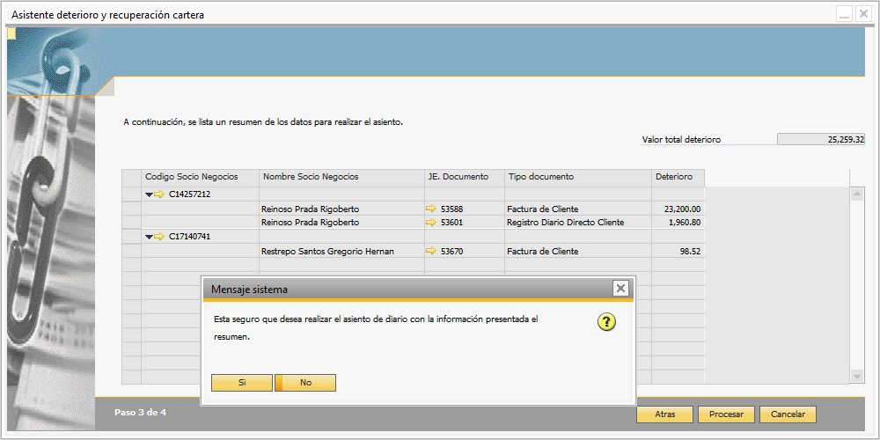Click question mark icon in system message
Image resolution: width=880 pixels, height=440 pixels.
606,323
